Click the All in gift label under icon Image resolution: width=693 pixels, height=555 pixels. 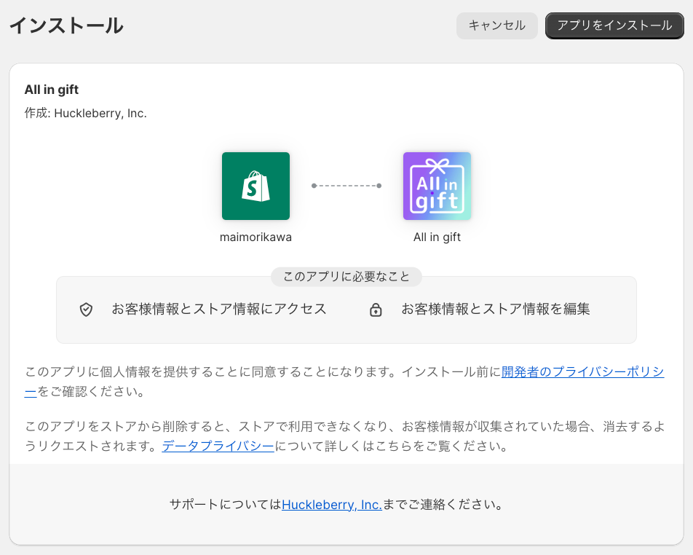click(437, 237)
